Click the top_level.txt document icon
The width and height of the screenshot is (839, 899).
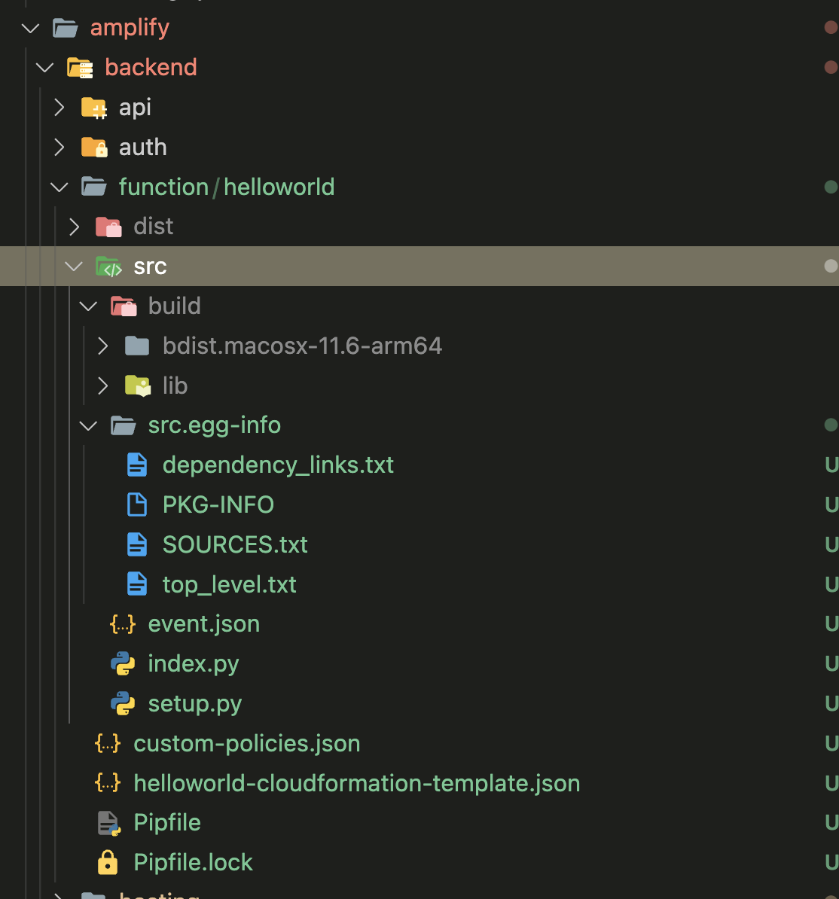[137, 584]
